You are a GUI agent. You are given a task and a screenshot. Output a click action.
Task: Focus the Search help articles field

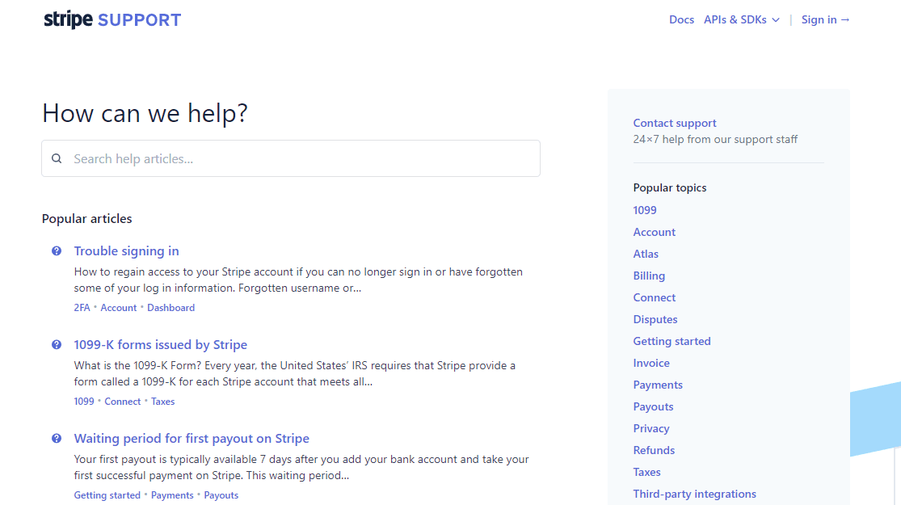click(x=299, y=158)
